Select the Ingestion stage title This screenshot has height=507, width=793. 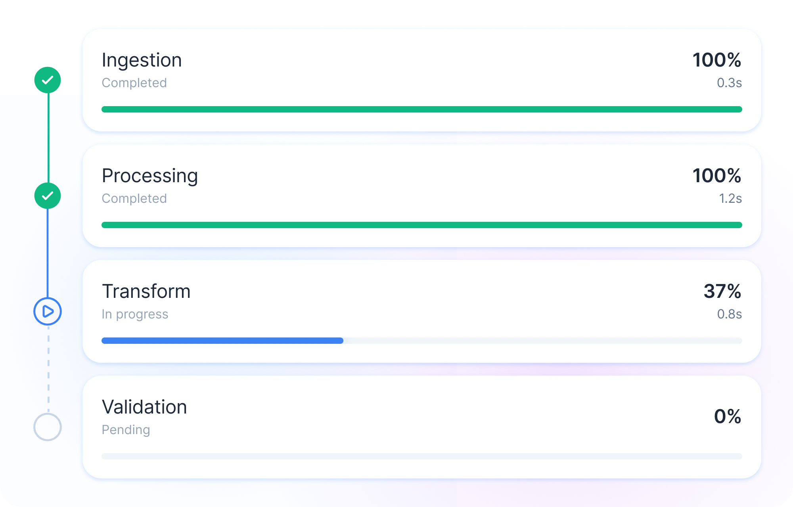142,60
